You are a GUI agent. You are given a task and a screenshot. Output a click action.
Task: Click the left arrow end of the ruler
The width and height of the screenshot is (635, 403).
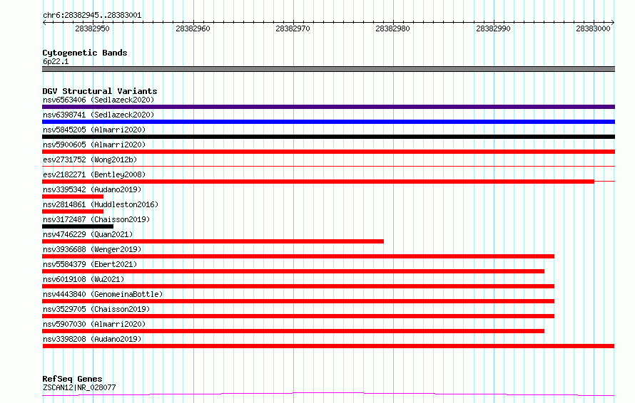click(x=44, y=22)
